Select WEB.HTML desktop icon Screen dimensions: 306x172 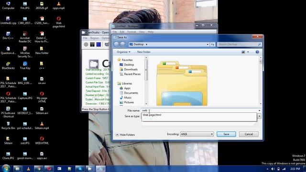click(42, 140)
